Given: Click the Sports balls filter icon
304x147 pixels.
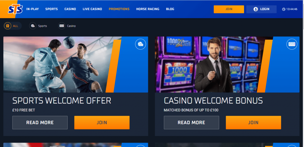Looking at the screenshot, I should click(33, 26).
